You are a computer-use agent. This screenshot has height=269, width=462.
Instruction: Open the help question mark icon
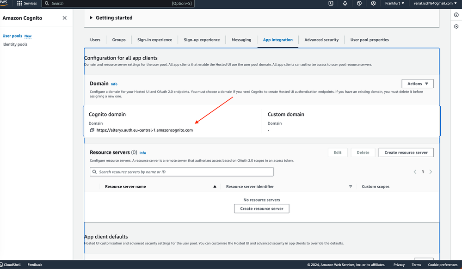[x=359, y=3]
